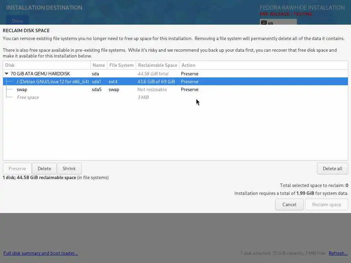Click the Not resizeable cell

[152, 89]
